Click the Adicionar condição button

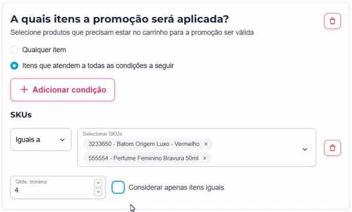[62, 90]
